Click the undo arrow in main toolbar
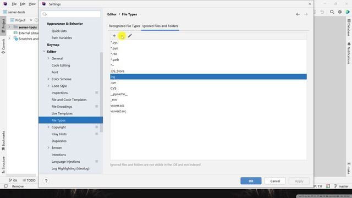The height and width of the screenshot is (198, 352). pos(322,12)
